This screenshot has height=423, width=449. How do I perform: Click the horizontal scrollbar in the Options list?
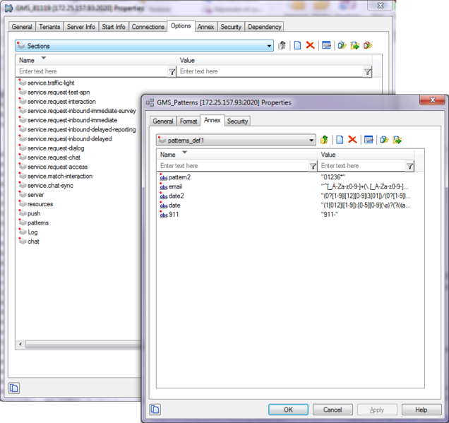tap(78, 346)
